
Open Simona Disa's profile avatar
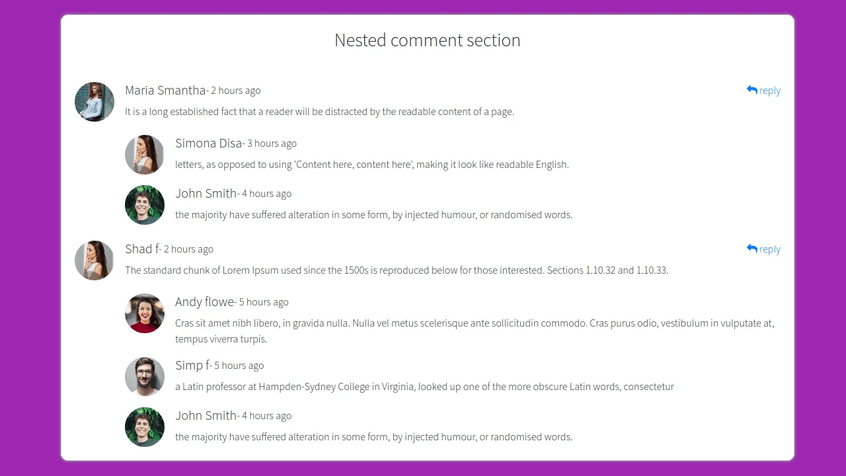click(144, 154)
